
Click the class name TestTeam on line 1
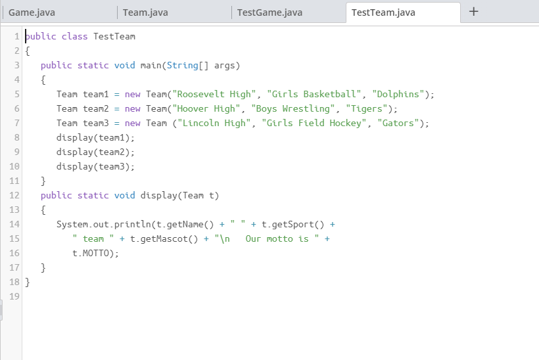tap(114, 36)
